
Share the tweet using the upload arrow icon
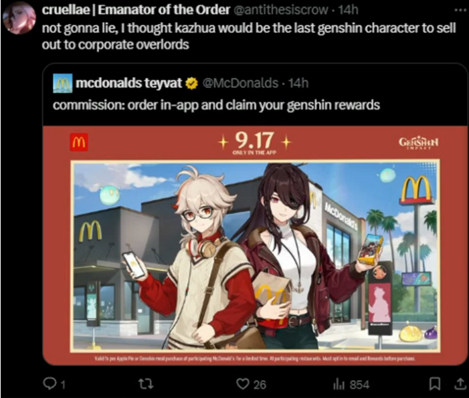tap(460, 384)
